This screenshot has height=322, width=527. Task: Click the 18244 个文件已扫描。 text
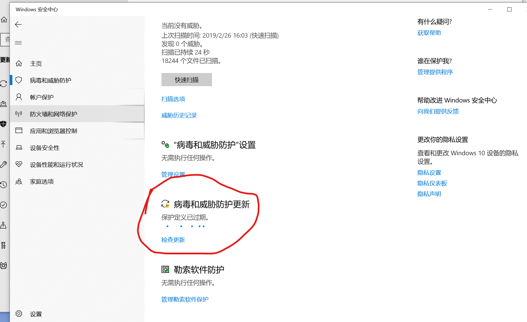pyautogui.click(x=191, y=61)
